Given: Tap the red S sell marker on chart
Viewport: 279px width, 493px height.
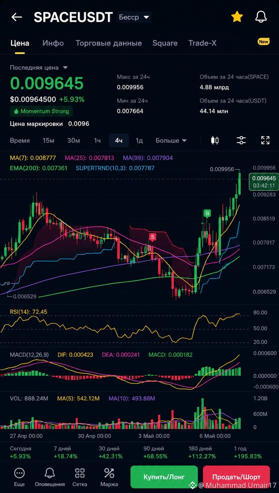Looking at the screenshot, I should (x=152, y=237).
